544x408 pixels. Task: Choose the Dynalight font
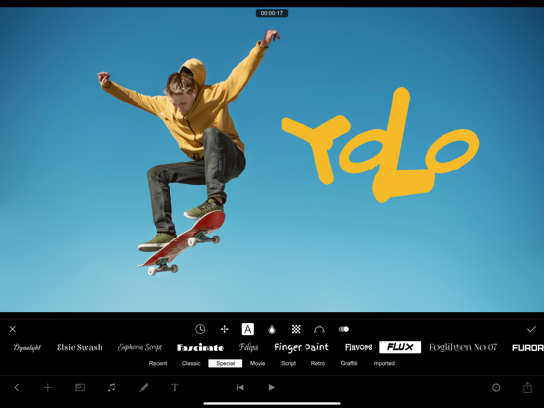pyautogui.click(x=27, y=347)
